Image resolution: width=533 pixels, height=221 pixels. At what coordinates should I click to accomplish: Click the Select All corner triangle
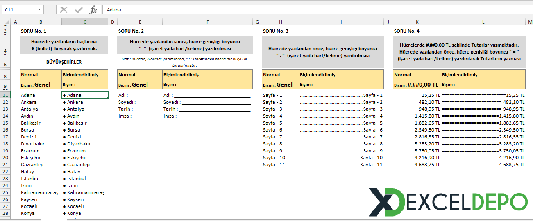pyautogui.click(x=5, y=22)
